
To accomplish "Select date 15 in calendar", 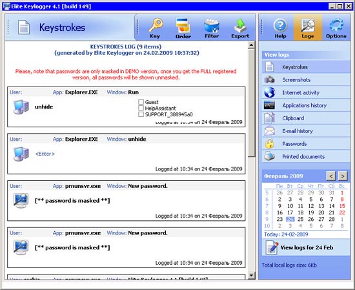I will coord(342,206).
